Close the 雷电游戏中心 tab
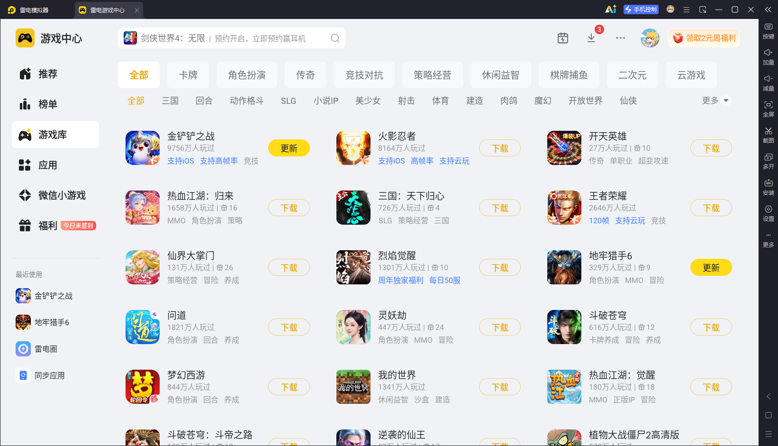This screenshot has width=778, height=446. (137, 10)
